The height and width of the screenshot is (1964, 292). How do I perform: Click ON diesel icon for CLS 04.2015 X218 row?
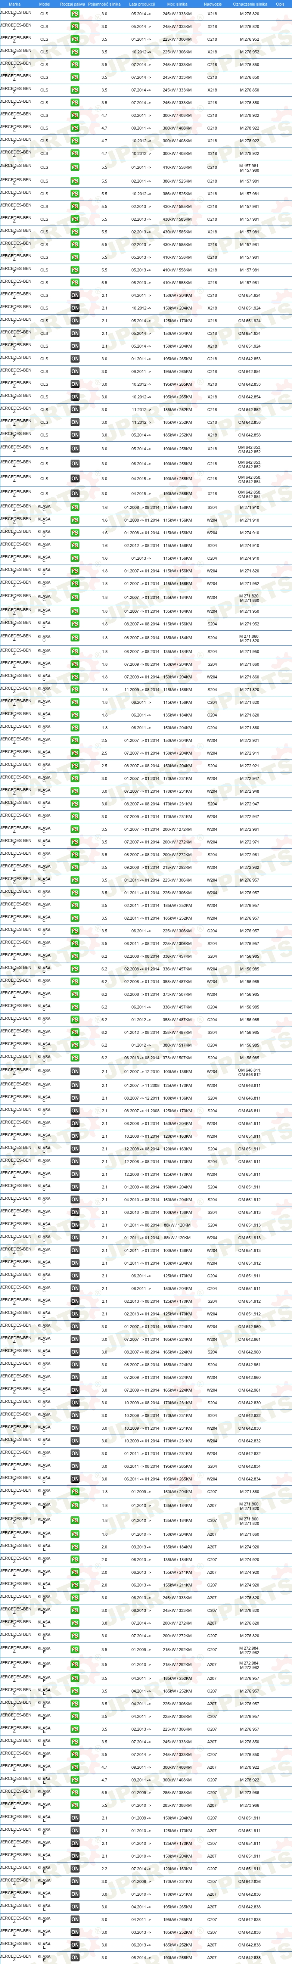75,493
